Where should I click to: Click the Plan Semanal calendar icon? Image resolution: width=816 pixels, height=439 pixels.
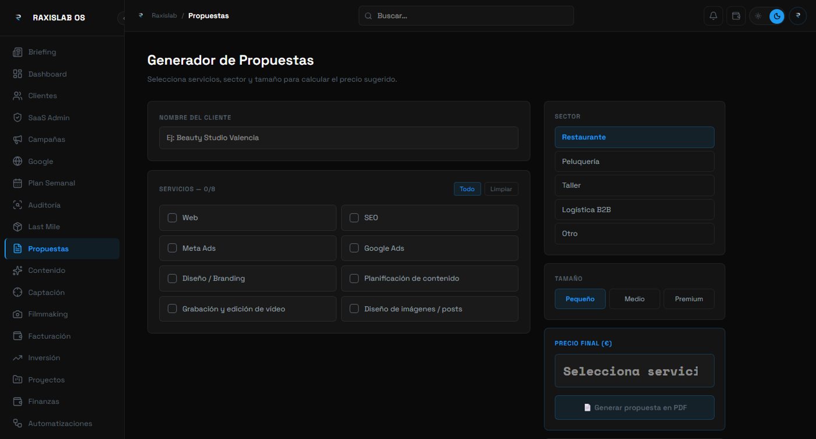point(17,183)
